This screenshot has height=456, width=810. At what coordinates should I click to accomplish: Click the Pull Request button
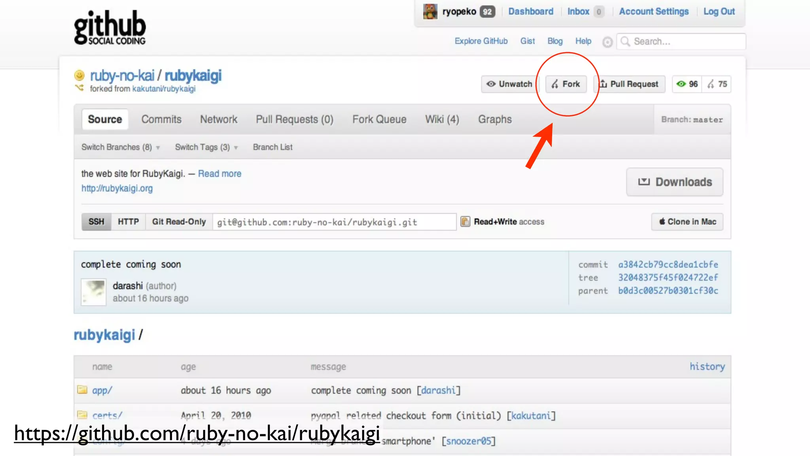point(629,84)
